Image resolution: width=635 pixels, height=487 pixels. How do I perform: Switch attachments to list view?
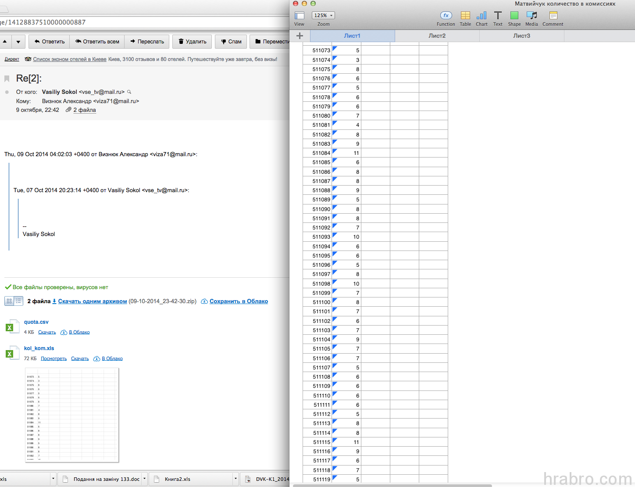point(18,301)
